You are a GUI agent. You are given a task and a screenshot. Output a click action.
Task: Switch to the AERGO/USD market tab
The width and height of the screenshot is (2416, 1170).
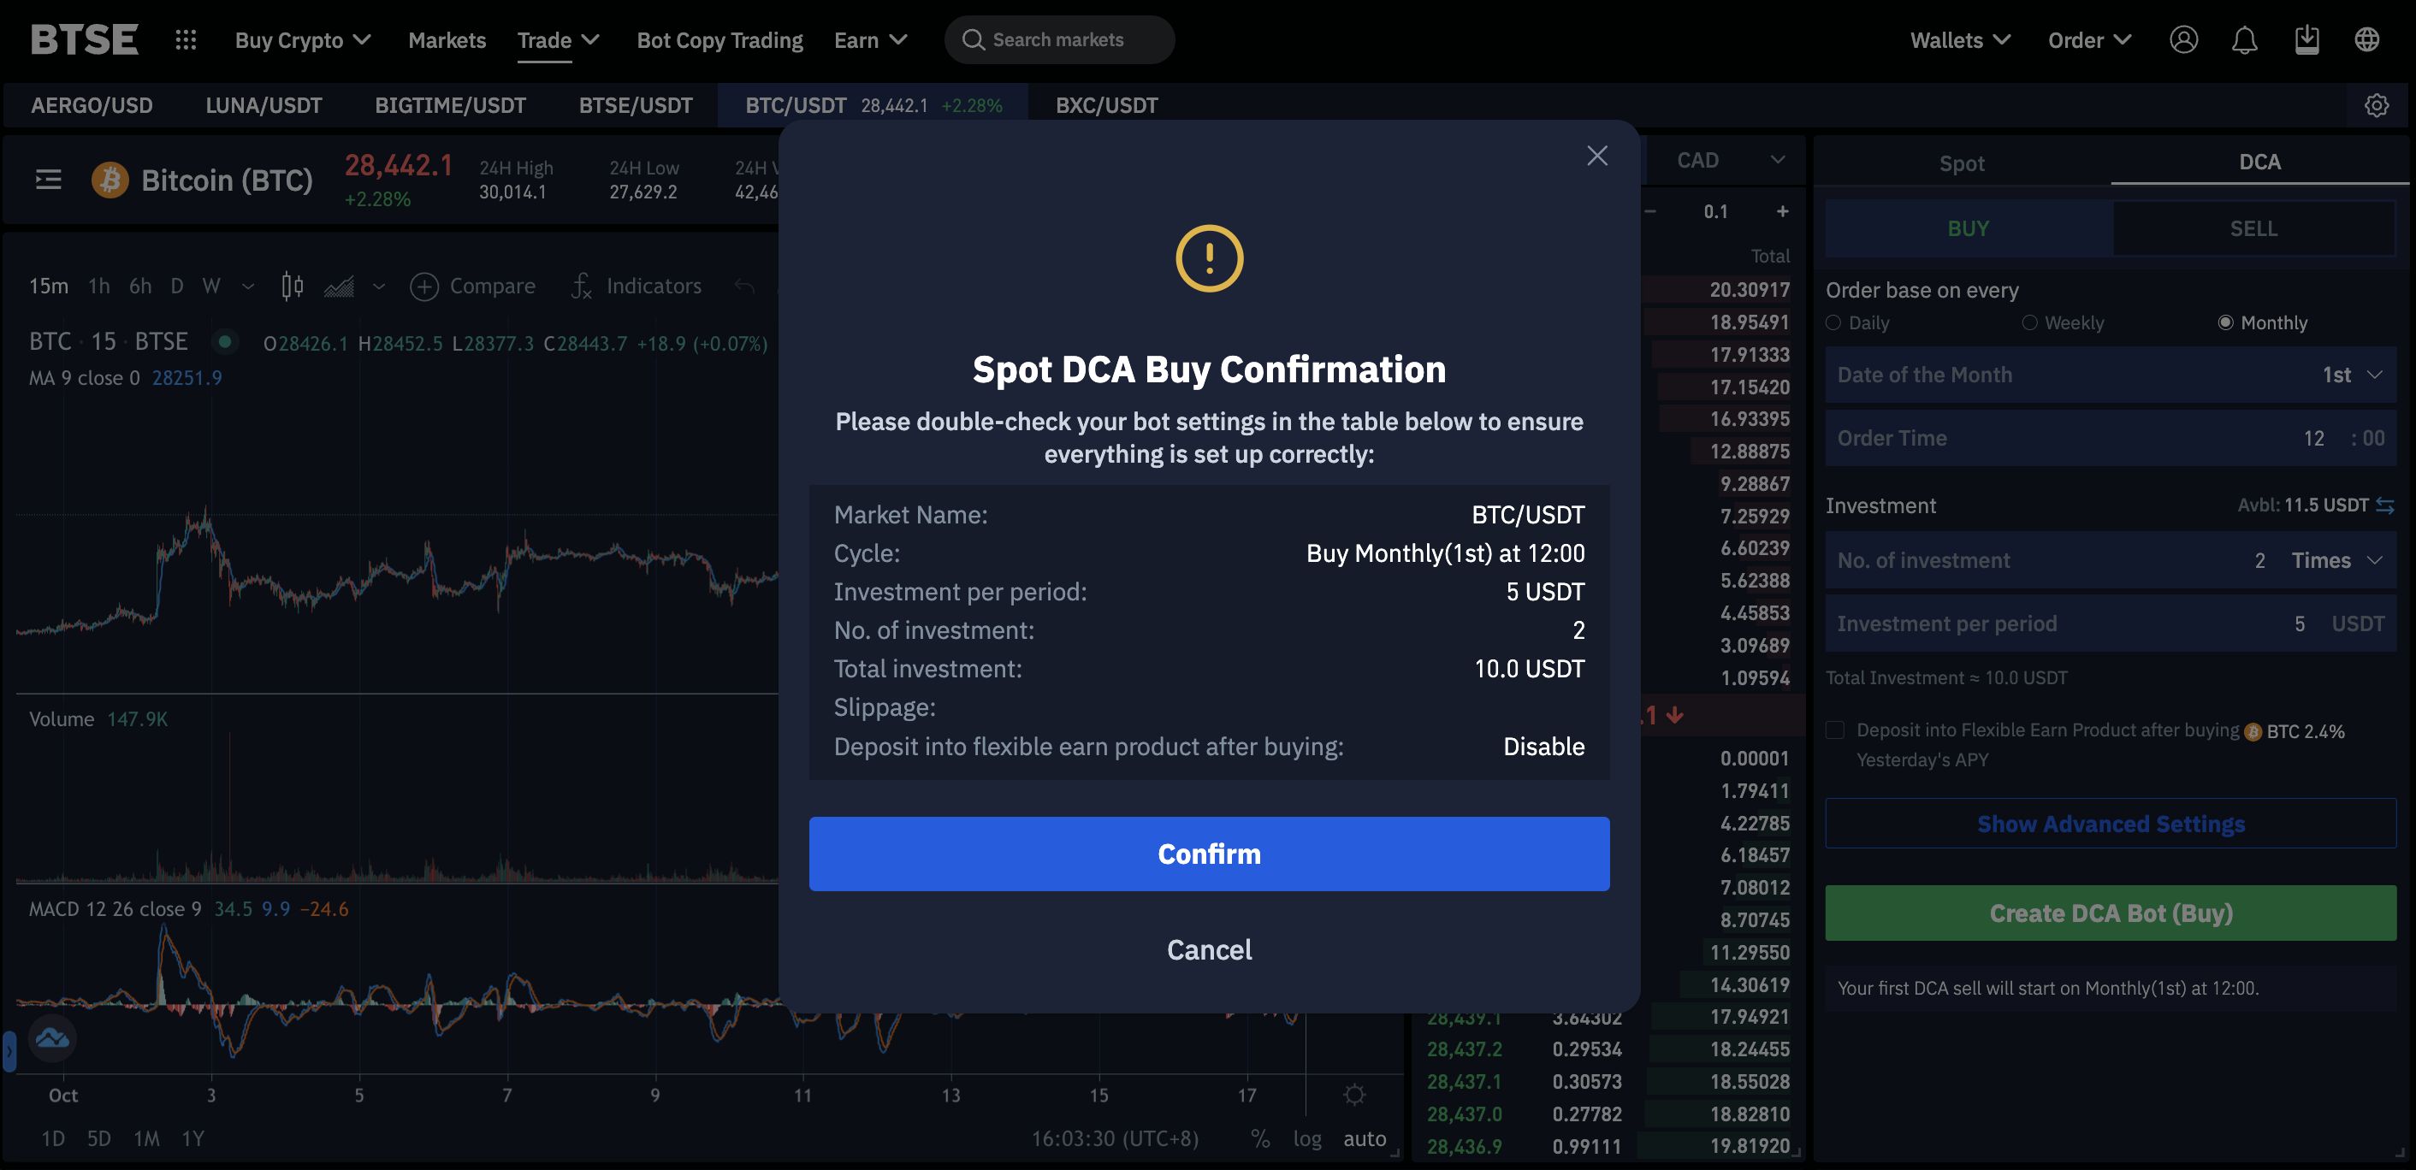[x=92, y=105]
